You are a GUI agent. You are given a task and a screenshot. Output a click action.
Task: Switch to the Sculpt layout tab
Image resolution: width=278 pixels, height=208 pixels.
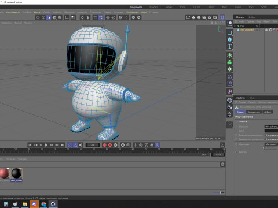(x=182, y=7)
